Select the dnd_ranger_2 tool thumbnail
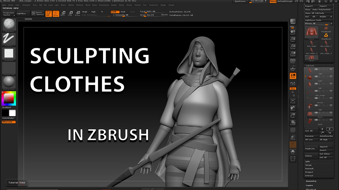This screenshot has height=190, width=339. pos(312,51)
